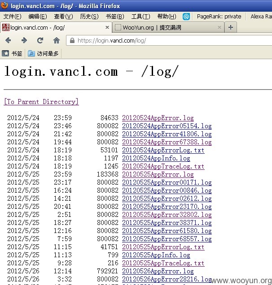Open 20120524AppTraceLog.txt

163,166
